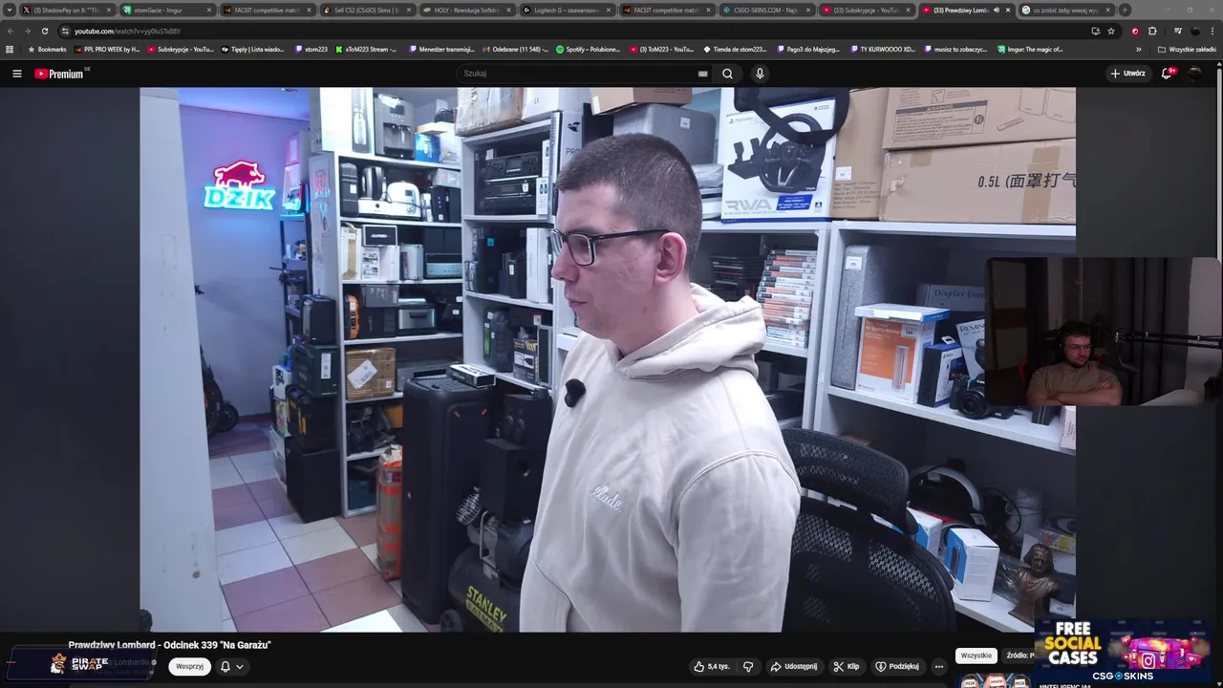Screen dimensions: 1223x688
Task: Click the video player area
Action: point(608,359)
